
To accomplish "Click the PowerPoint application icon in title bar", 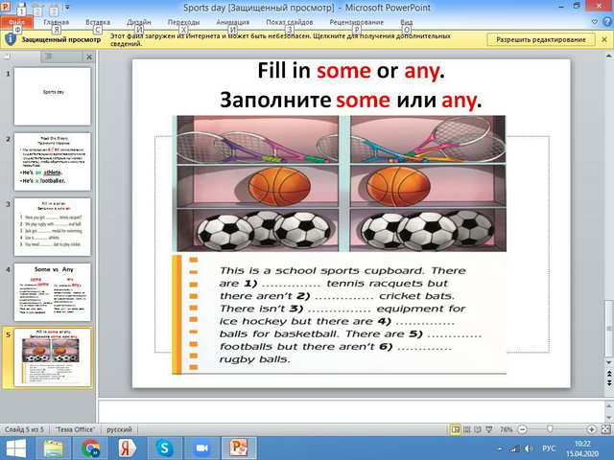I will click(6, 7).
